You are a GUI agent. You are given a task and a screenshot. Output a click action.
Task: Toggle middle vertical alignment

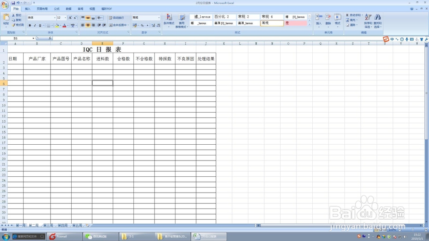tap(88, 18)
